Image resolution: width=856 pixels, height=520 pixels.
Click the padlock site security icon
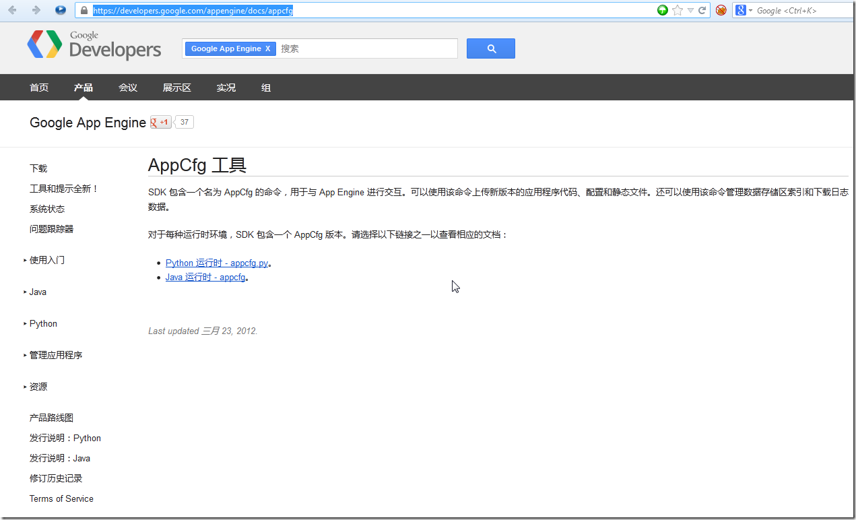point(84,10)
